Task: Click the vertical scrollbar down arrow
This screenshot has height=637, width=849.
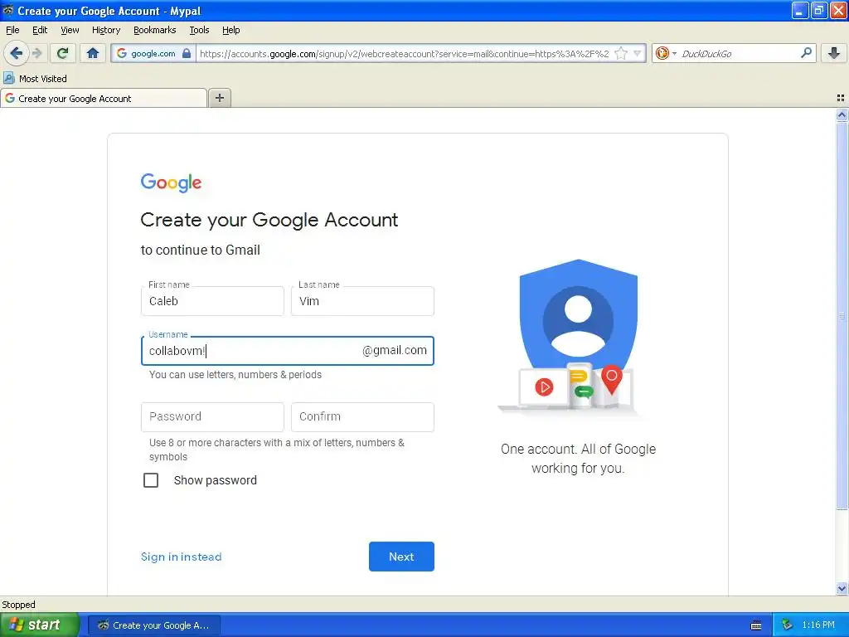Action: pyautogui.click(x=842, y=589)
